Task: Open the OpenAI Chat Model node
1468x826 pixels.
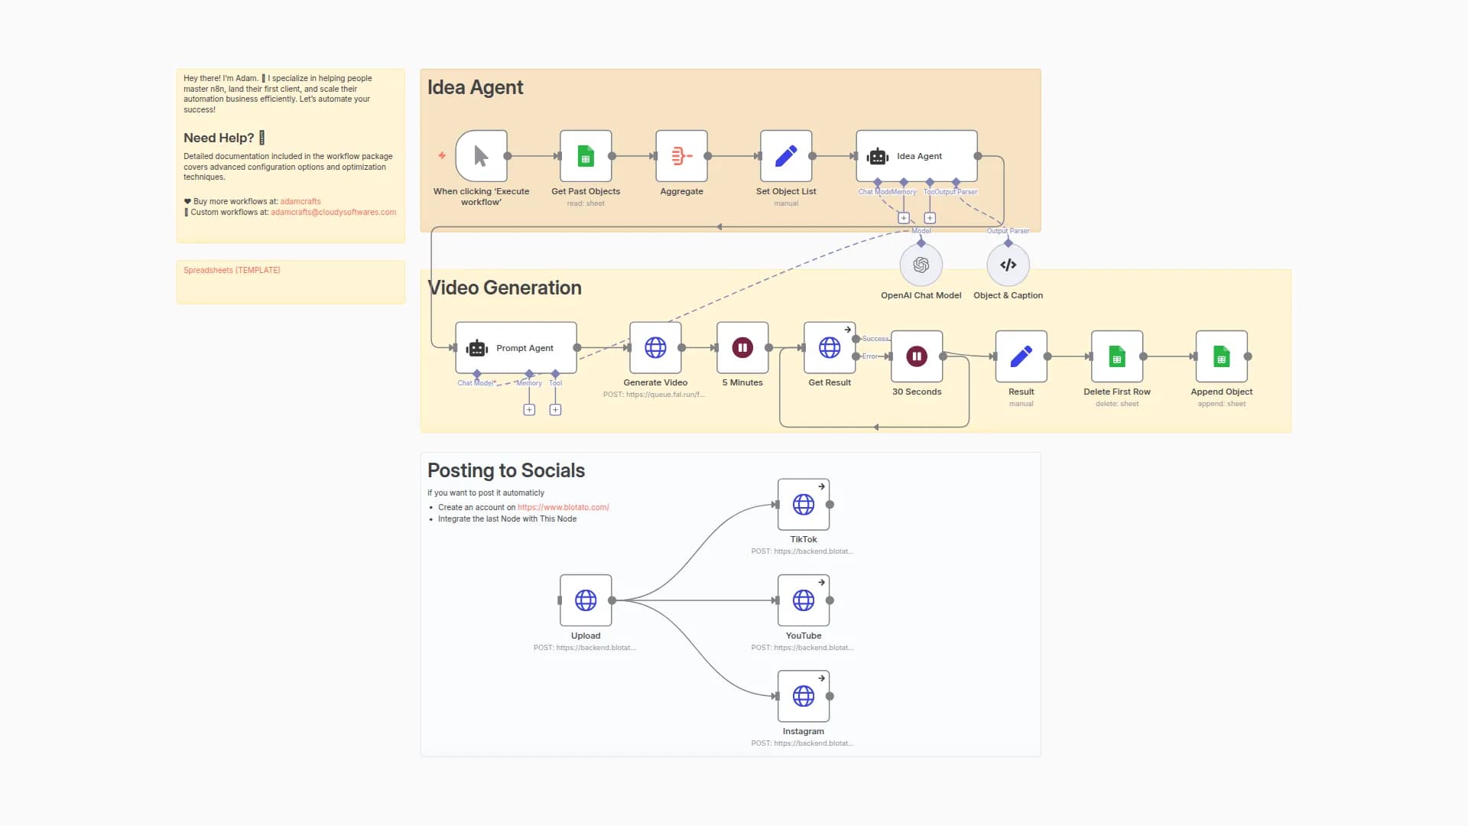Action: tap(921, 265)
